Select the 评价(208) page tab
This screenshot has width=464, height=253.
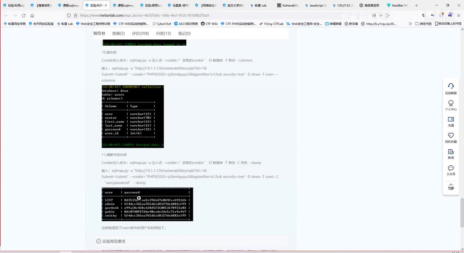click(140, 33)
